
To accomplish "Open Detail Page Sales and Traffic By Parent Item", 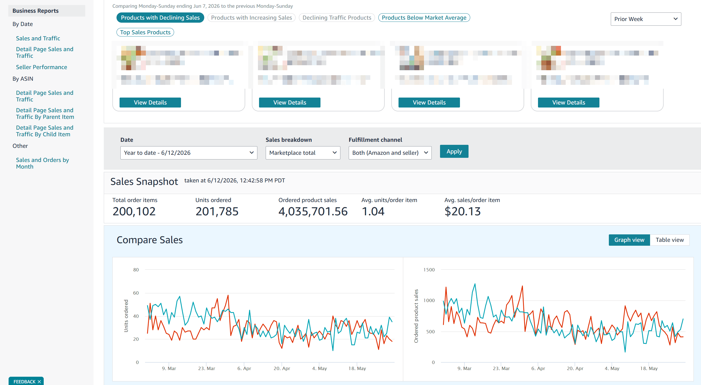I will [45, 114].
